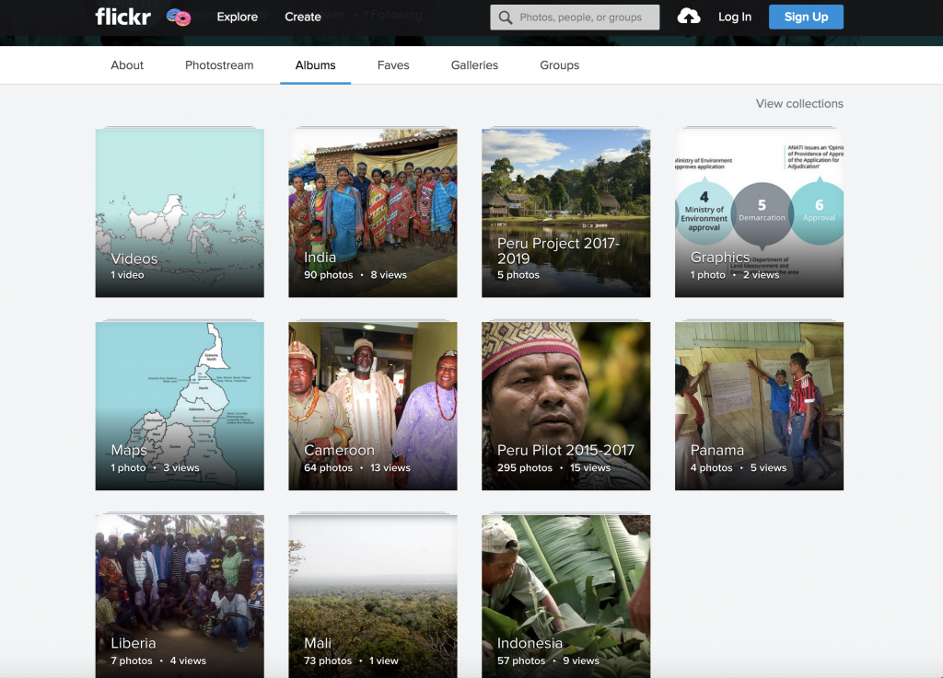Screen dimensions: 943x678
Task: Open the Maps album
Action: [x=180, y=406]
